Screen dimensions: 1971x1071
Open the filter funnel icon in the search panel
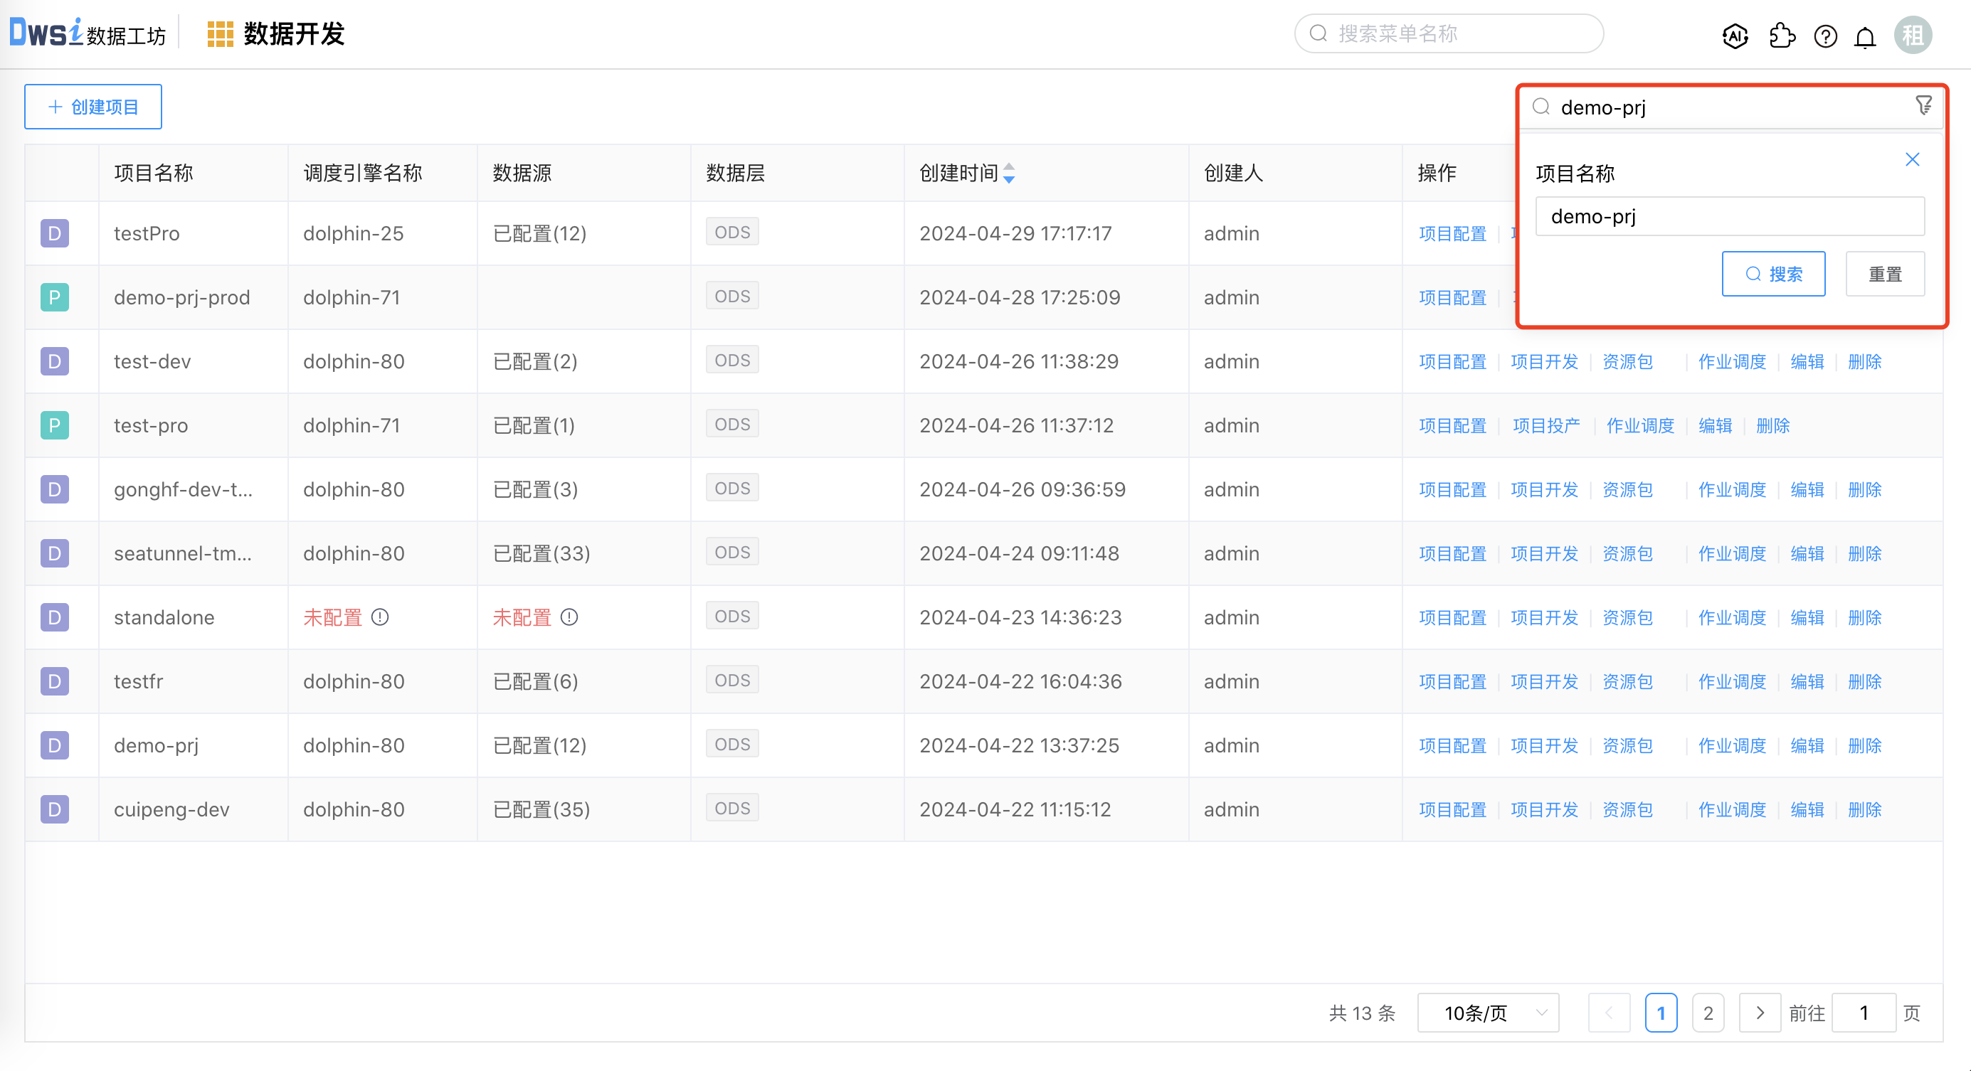coord(1923,105)
